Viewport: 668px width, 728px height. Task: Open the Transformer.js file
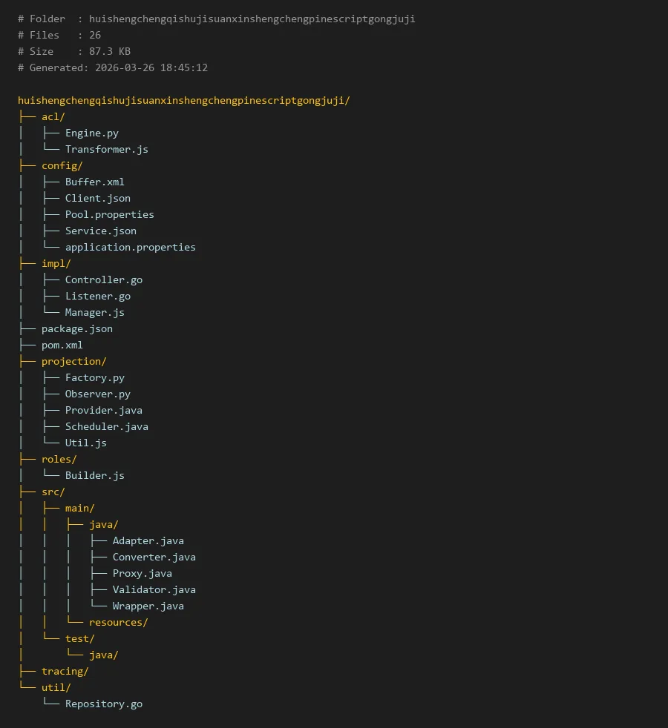pos(106,149)
